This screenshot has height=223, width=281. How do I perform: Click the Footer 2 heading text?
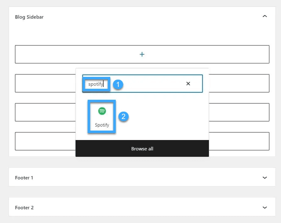[24, 208]
